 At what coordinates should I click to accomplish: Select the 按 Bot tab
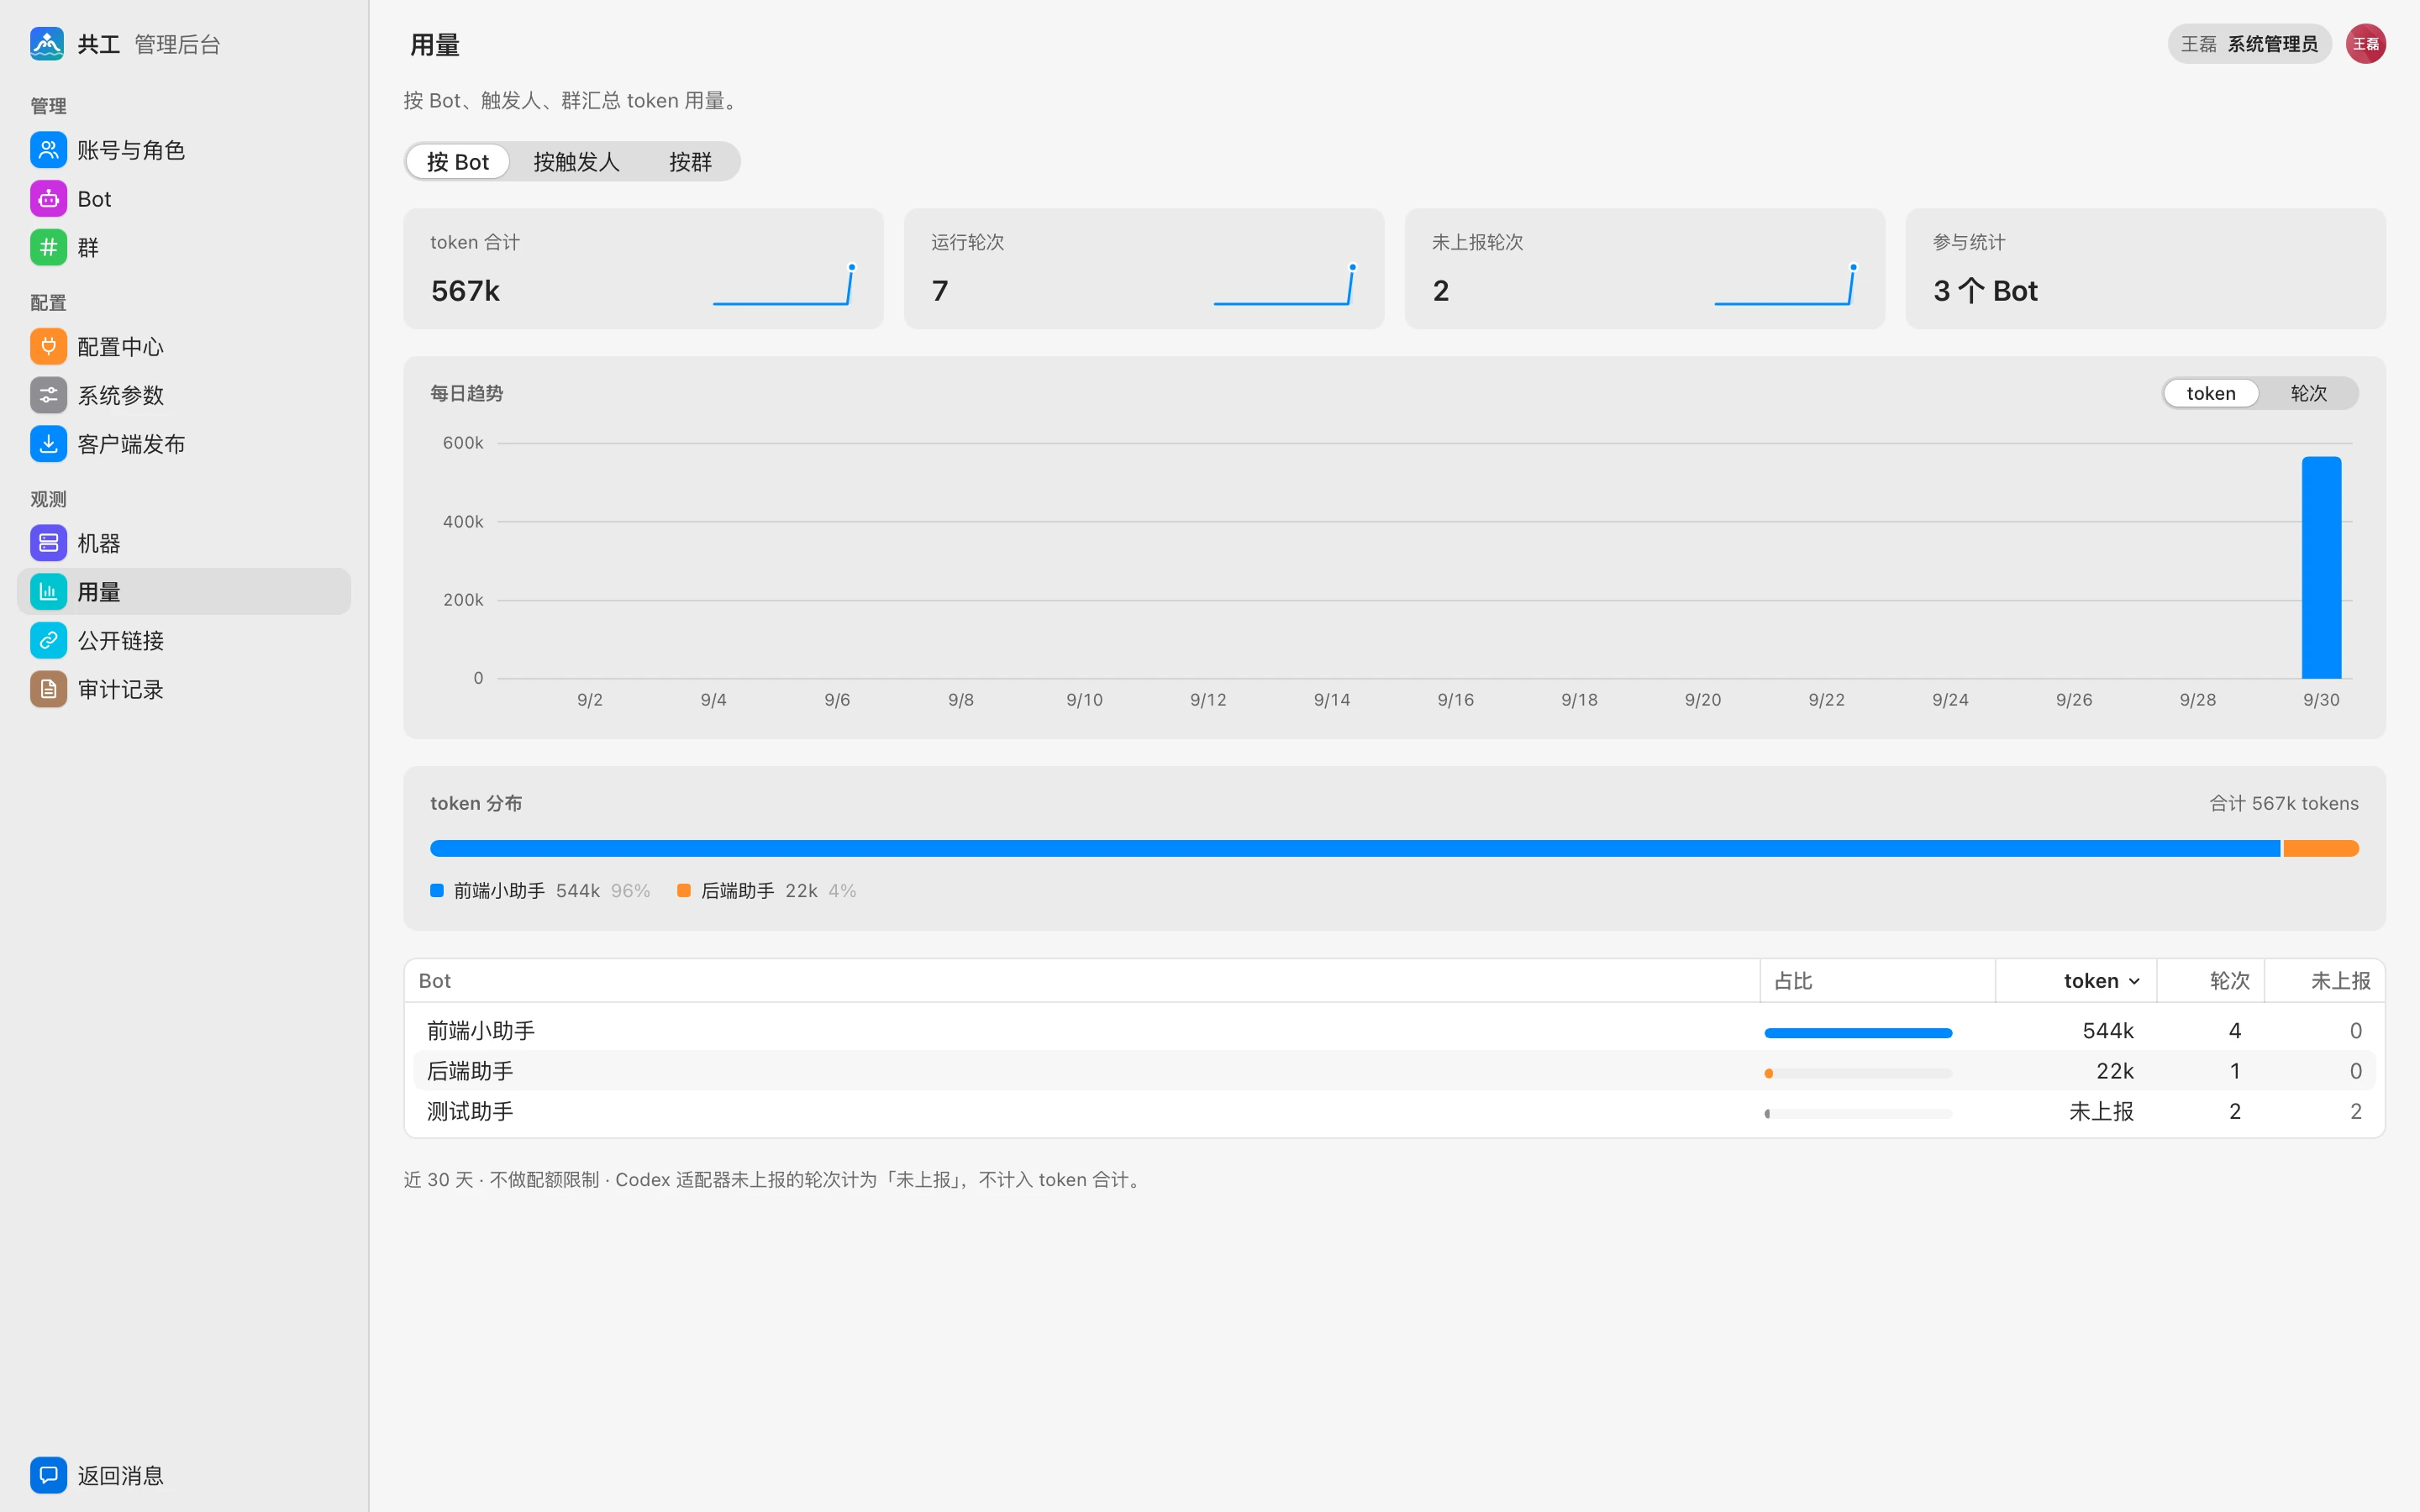[x=458, y=162]
